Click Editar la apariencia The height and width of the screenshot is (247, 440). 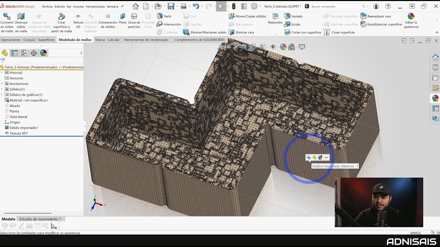[x=411, y=21]
